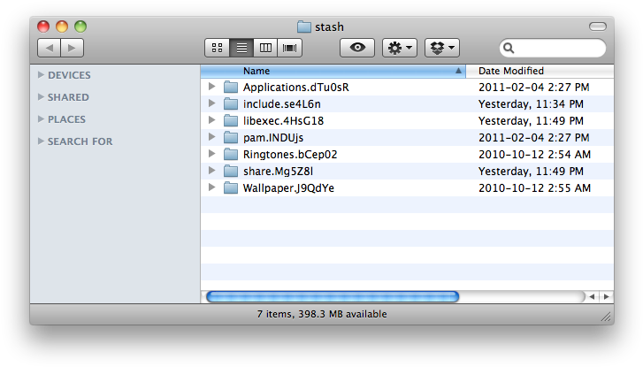Screen dimensions: 643x367
Task: Click the pam.INDUjs name
Action: coord(273,138)
